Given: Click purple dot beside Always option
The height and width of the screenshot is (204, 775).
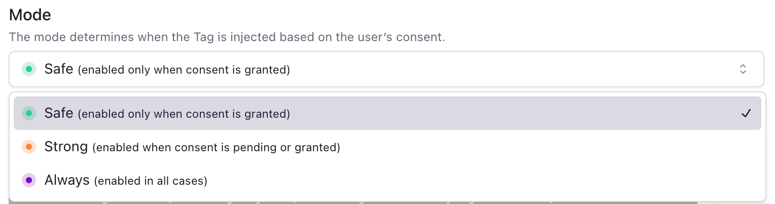Looking at the screenshot, I should click(29, 180).
